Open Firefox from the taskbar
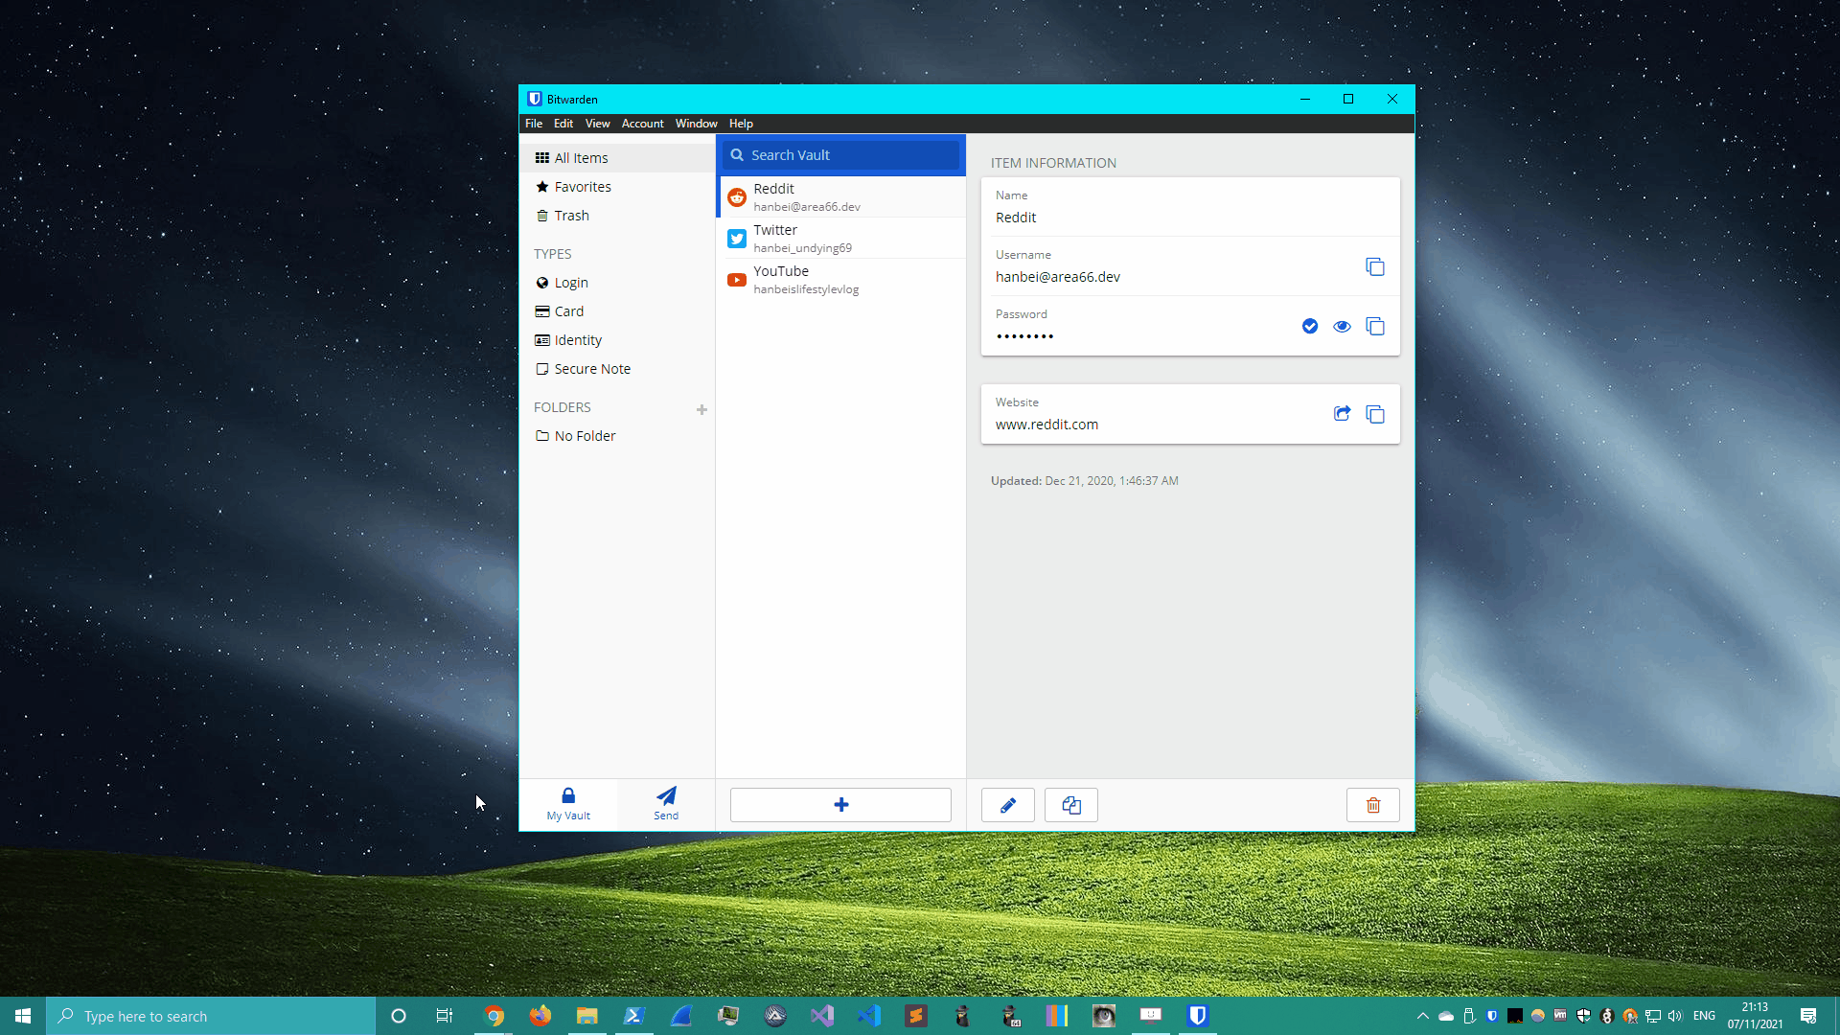The height and width of the screenshot is (1035, 1840). click(x=540, y=1016)
